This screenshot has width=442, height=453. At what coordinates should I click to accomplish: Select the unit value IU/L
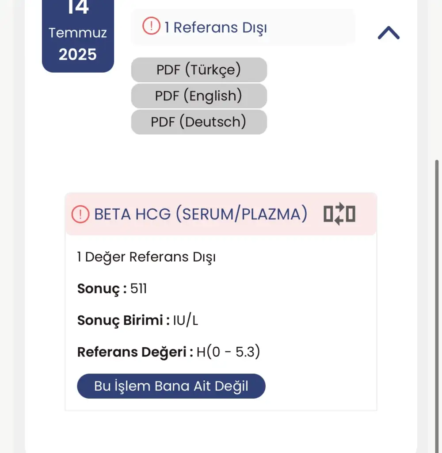click(x=186, y=320)
